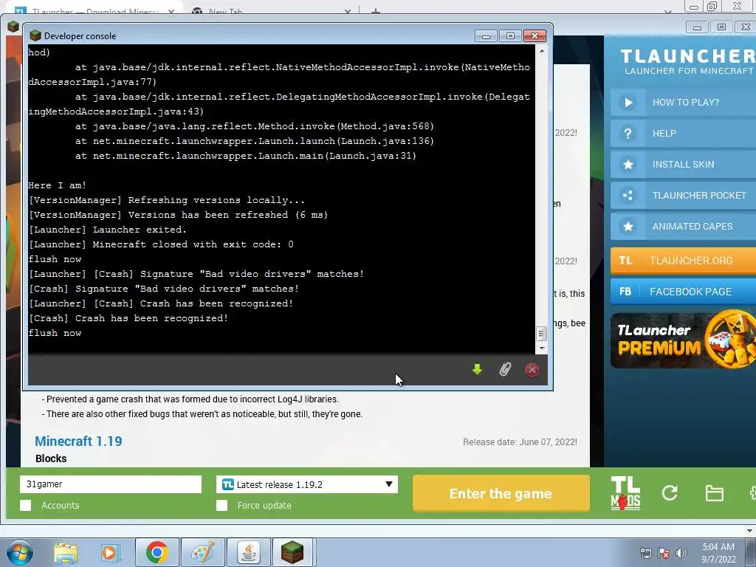This screenshot has width=756, height=567.
Task: Open the HELP menu item
Action: tap(683, 133)
